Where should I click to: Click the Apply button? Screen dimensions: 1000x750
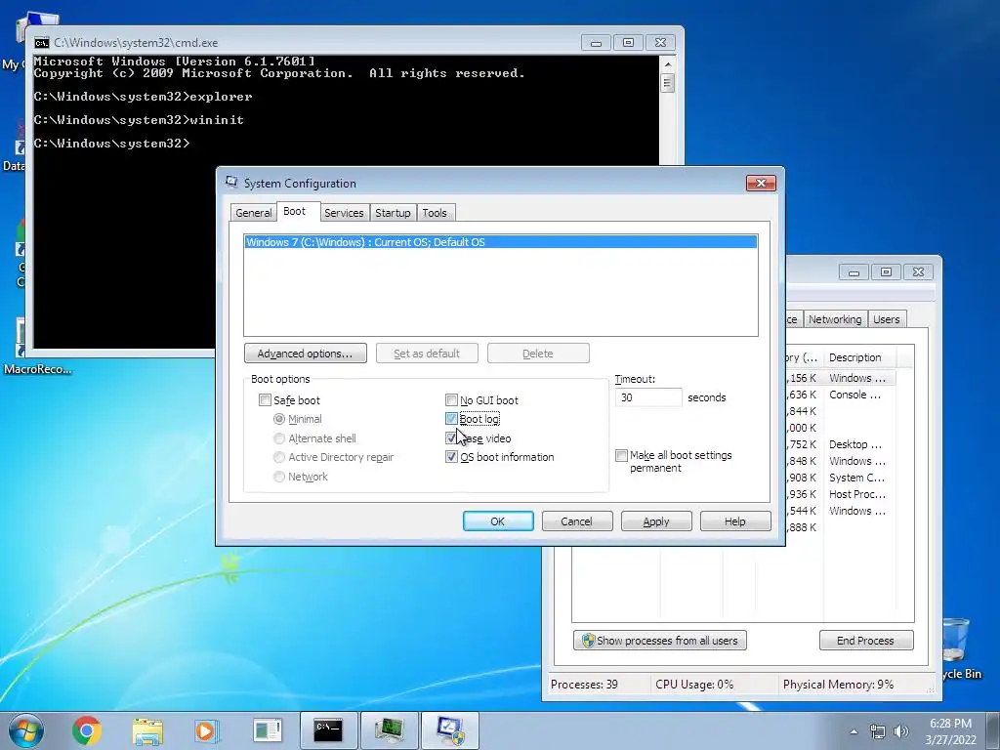[656, 521]
